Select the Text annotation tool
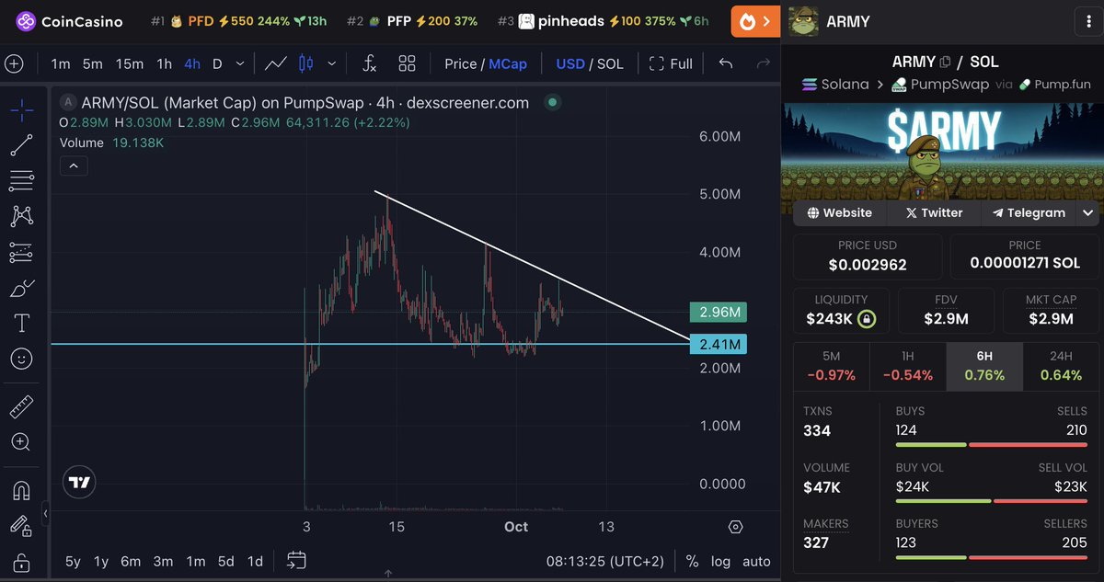Screen dimensions: 1104x582 [x=21, y=324]
